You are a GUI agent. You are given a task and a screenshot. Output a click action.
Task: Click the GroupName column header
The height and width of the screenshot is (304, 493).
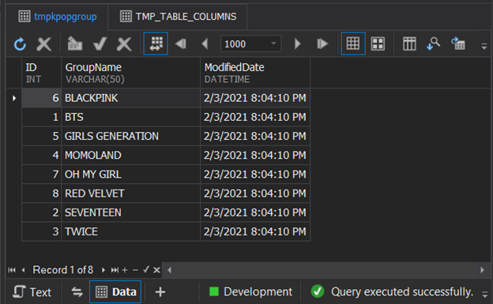coord(131,73)
